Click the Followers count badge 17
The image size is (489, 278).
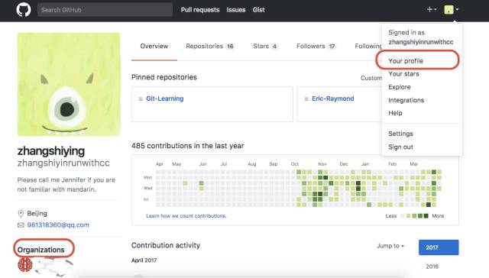332,46
